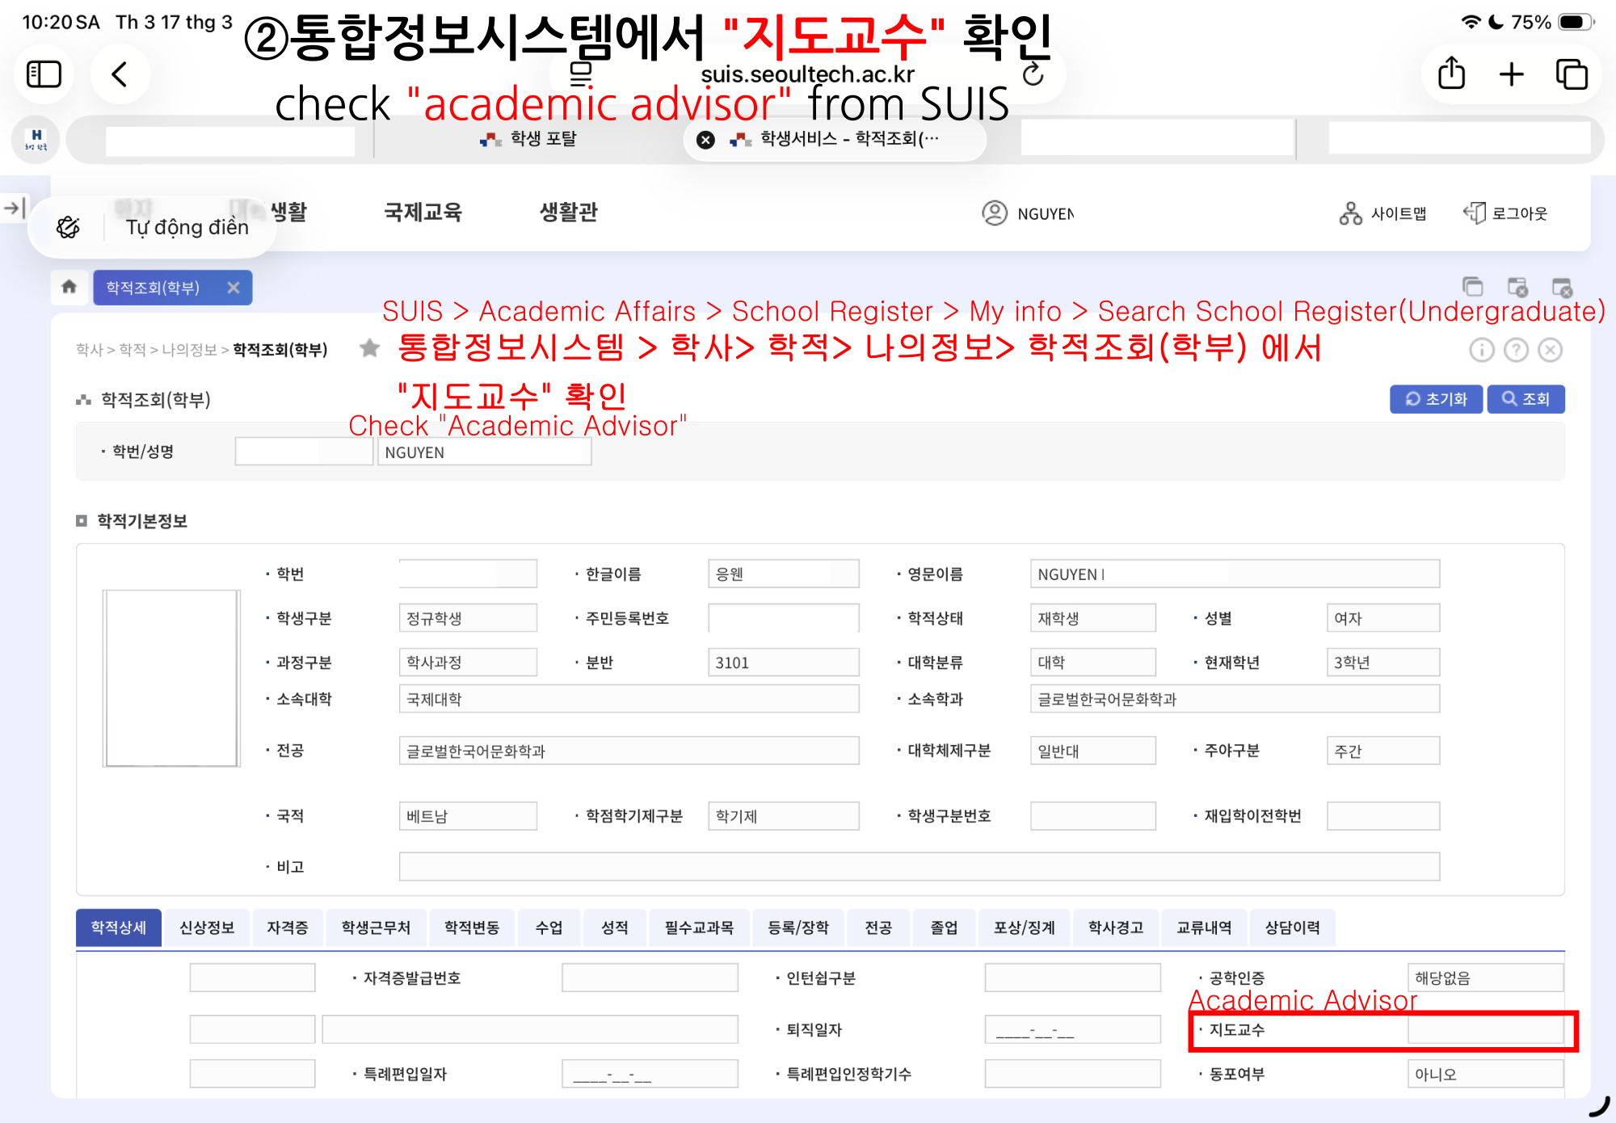Select the 등록/장학 tab
The width and height of the screenshot is (1616, 1123).
click(797, 927)
